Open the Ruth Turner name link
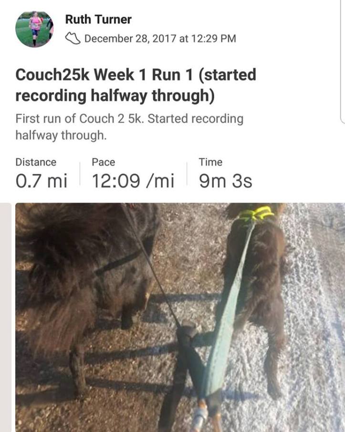 (98, 19)
